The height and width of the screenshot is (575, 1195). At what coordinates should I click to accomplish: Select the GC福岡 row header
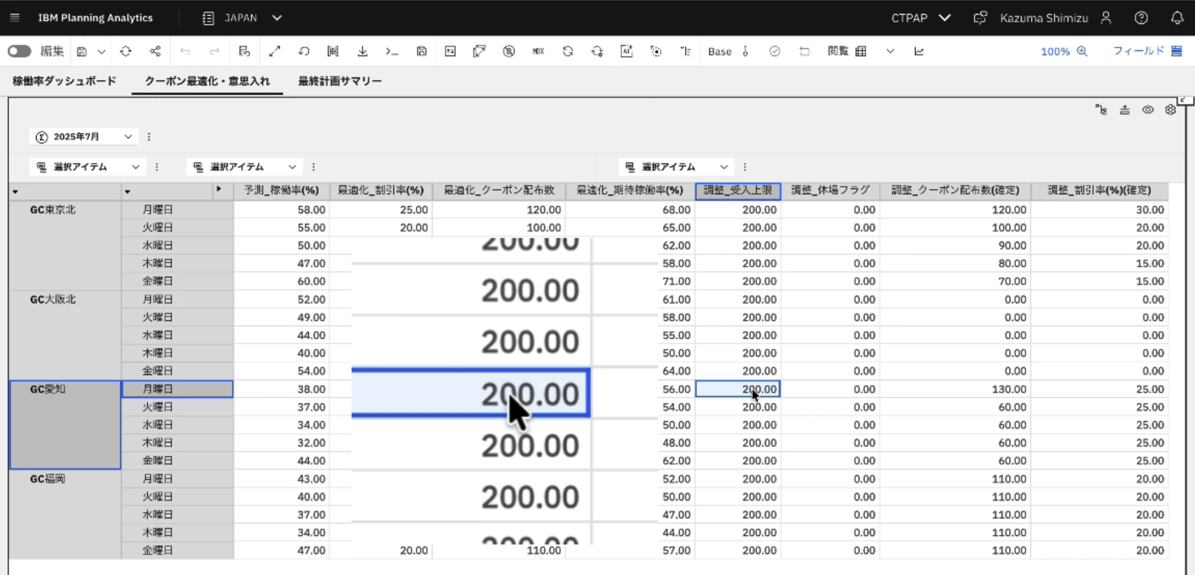click(65, 514)
